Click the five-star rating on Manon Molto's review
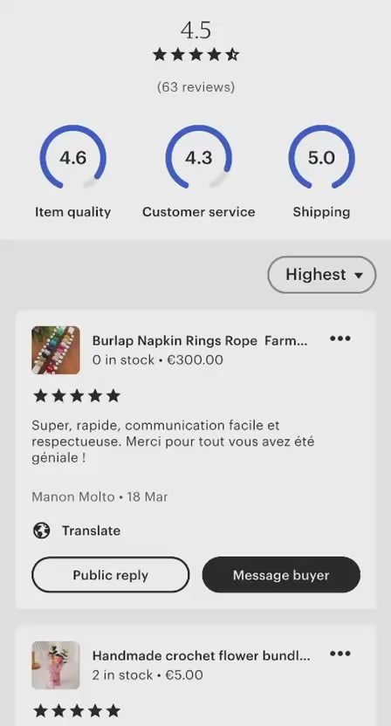 (77, 396)
